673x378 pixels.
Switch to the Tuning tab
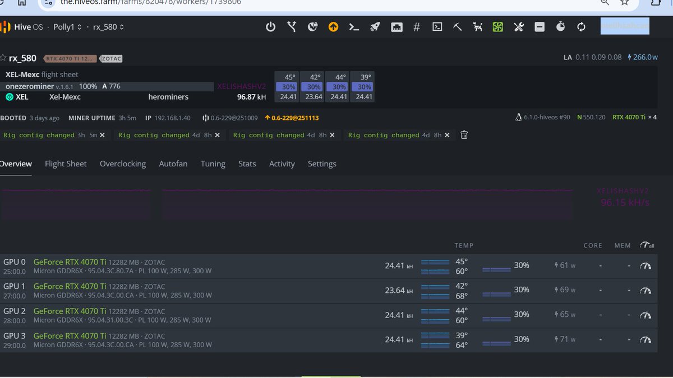213,164
